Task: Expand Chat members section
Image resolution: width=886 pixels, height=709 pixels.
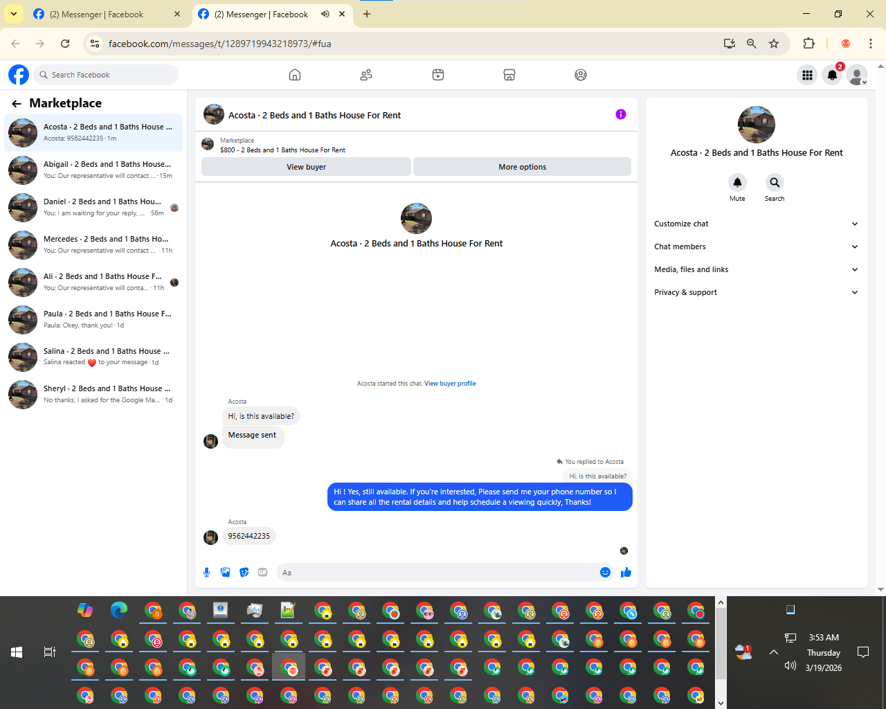Action: (756, 246)
